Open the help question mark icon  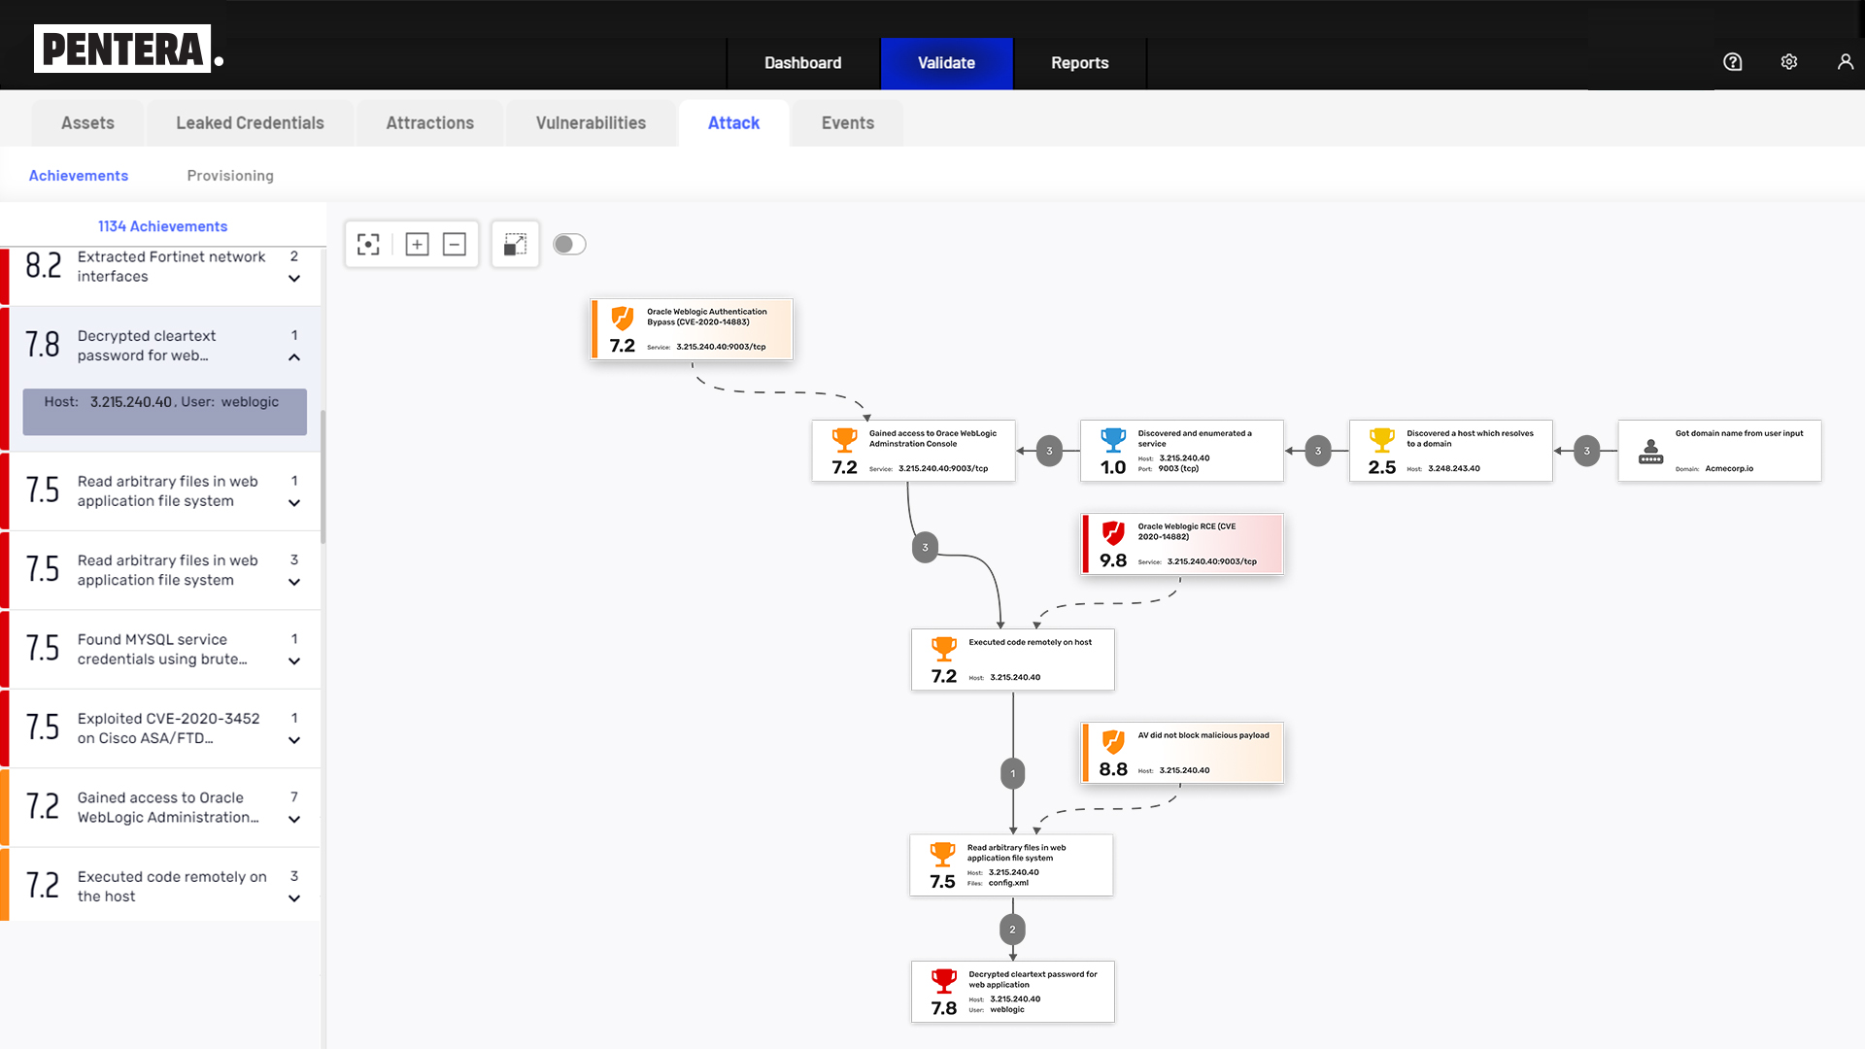(x=1732, y=62)
